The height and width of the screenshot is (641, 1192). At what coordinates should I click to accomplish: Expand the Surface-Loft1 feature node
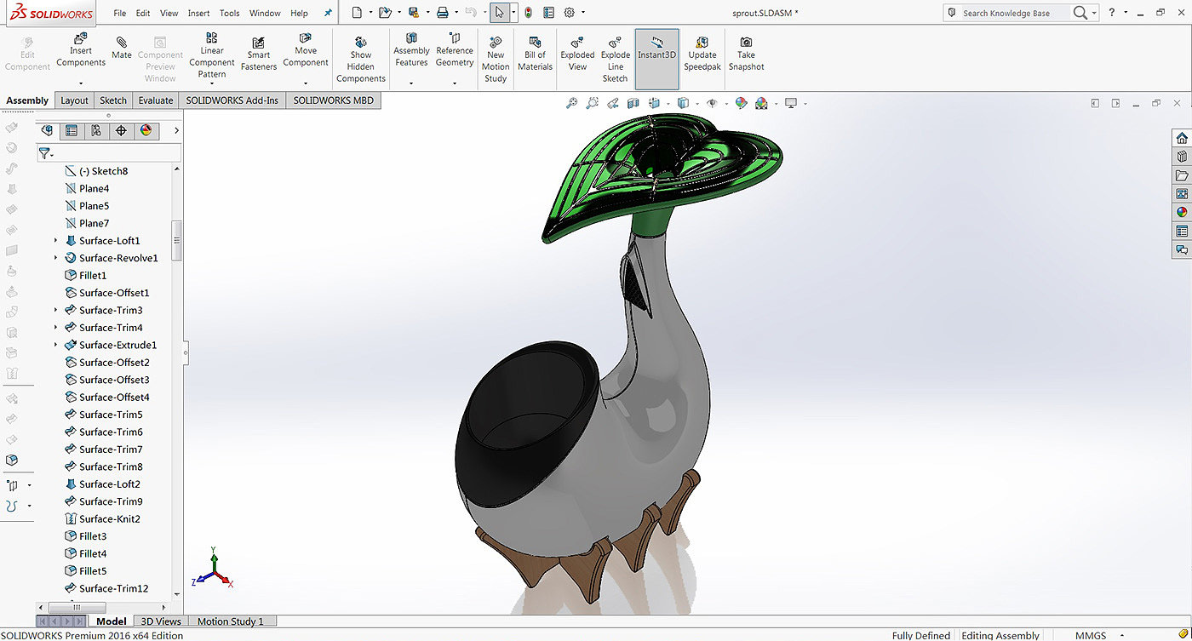(x=56, y=241)
